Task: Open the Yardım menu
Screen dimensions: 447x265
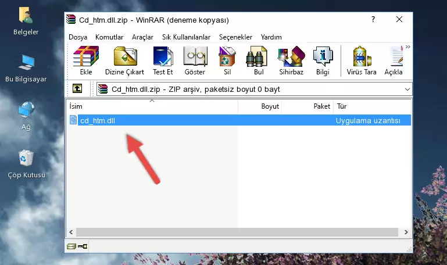Action: click(271, 37)
